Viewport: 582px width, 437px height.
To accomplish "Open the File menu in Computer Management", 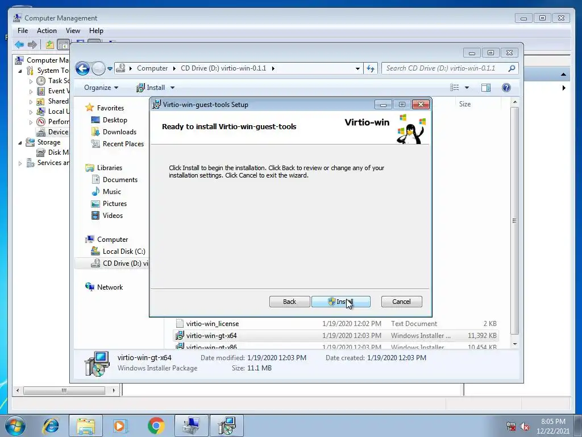I will 23,31.
